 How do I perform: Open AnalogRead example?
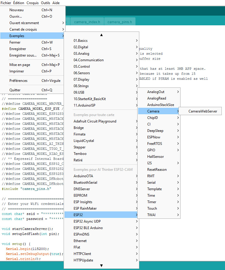coord(159,98)
